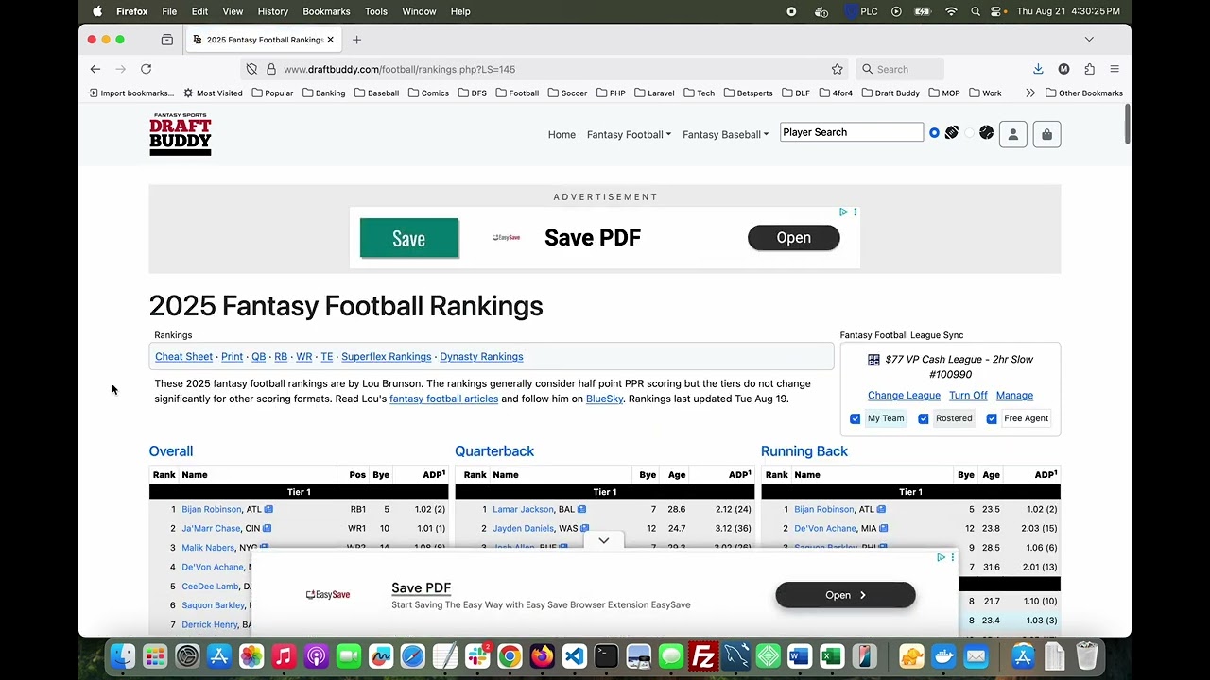
Task: Click the Player Search field
Action: (x=852, y=132)
